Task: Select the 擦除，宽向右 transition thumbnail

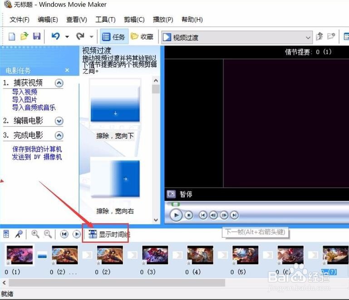Action: coord(115,177)
